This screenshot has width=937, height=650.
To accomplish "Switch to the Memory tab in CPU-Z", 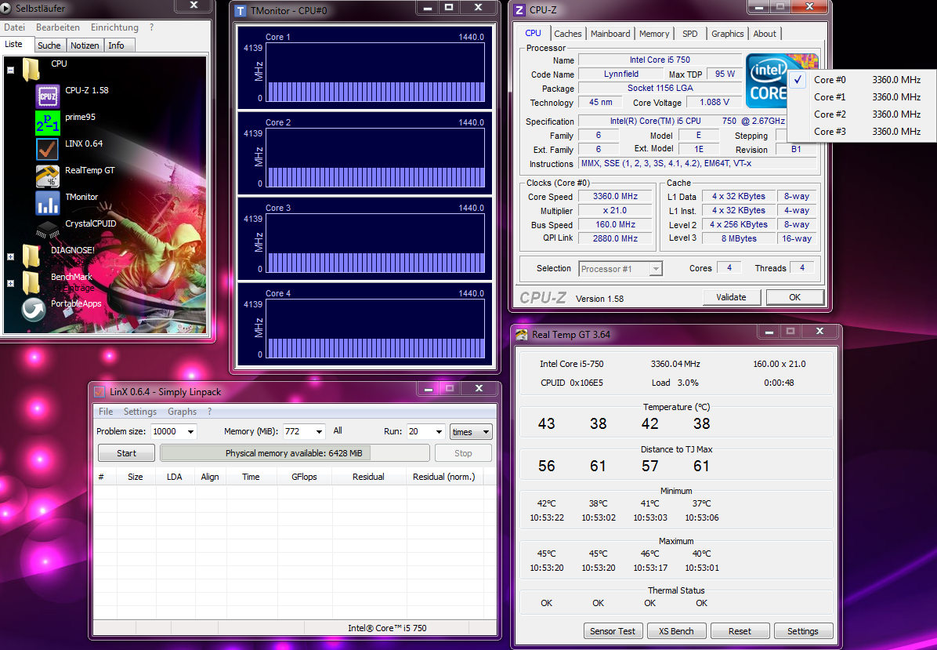I will [654, 34].
